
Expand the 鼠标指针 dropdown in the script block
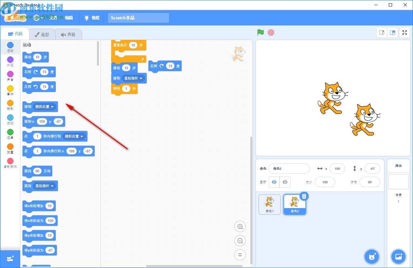pos(133,78)
